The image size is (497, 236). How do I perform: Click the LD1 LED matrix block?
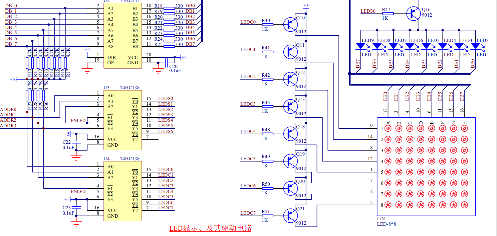coord(426,166)
